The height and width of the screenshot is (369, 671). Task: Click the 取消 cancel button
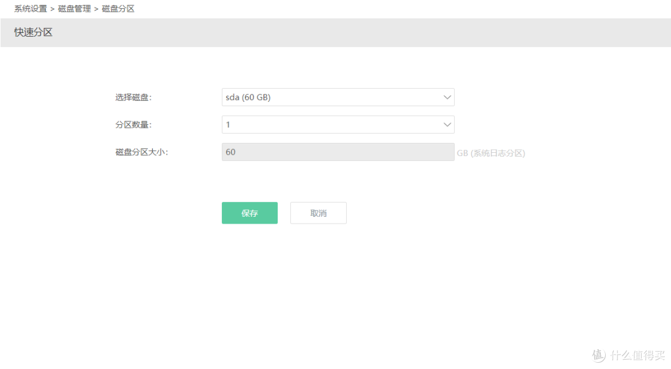pos(318,212)
